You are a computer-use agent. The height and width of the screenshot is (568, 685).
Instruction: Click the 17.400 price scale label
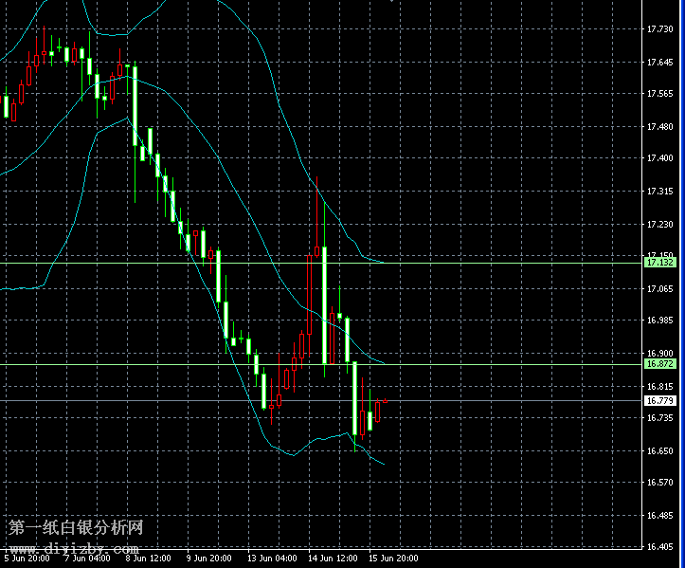[x=658, y=158]
